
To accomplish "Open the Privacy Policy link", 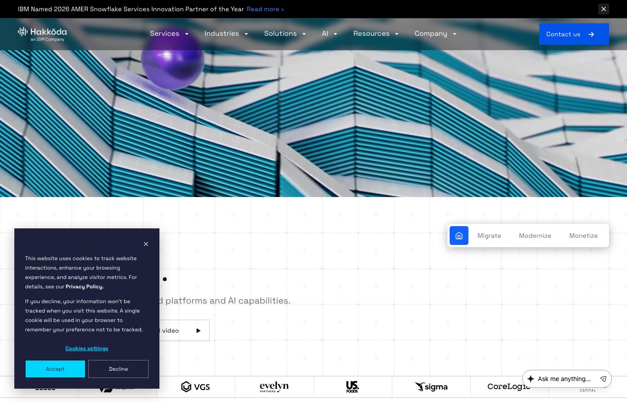I will tap(85, 287).
